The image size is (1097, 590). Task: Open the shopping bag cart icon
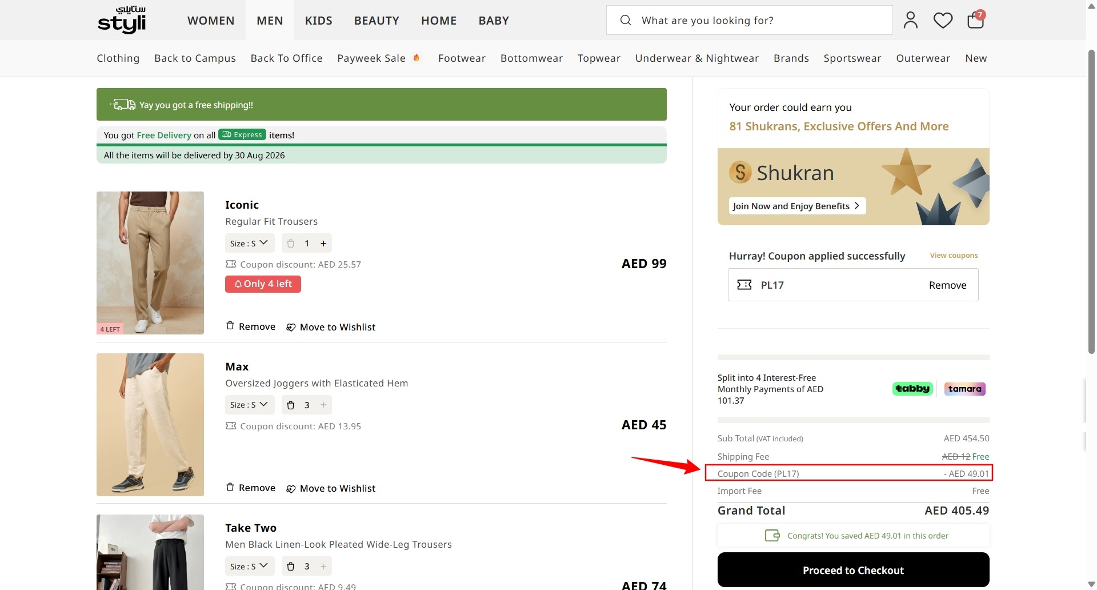976,19
